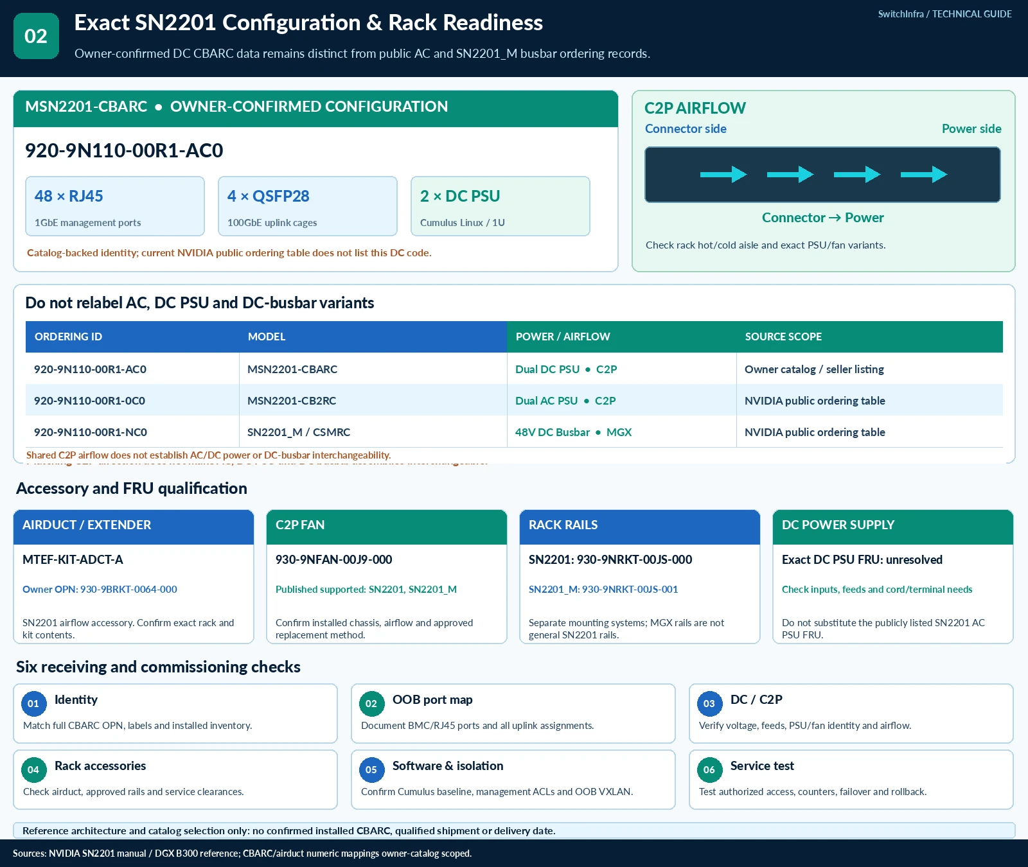
Task: Click the 04 Rack accessories badge
Action: [33, 769]
